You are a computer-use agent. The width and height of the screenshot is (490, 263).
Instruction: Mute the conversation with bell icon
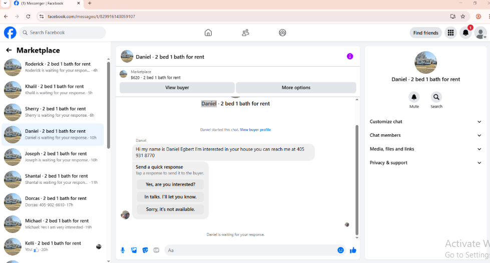click(x=414, y=97)
